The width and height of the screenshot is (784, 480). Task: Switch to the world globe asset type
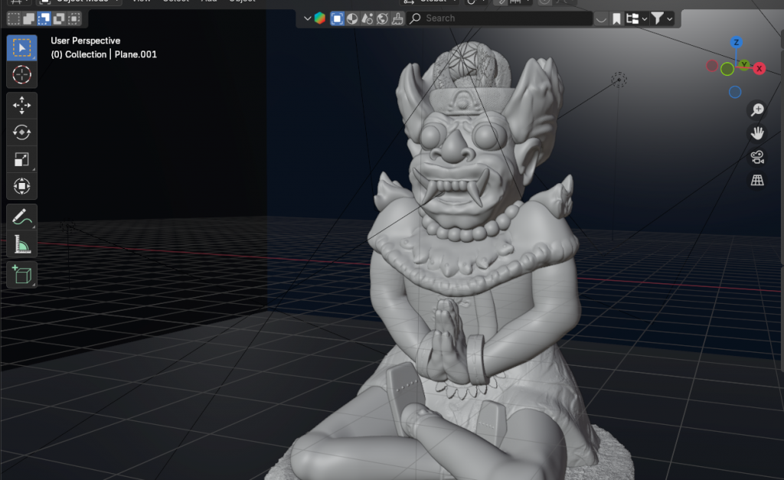(x=383, y=18)
